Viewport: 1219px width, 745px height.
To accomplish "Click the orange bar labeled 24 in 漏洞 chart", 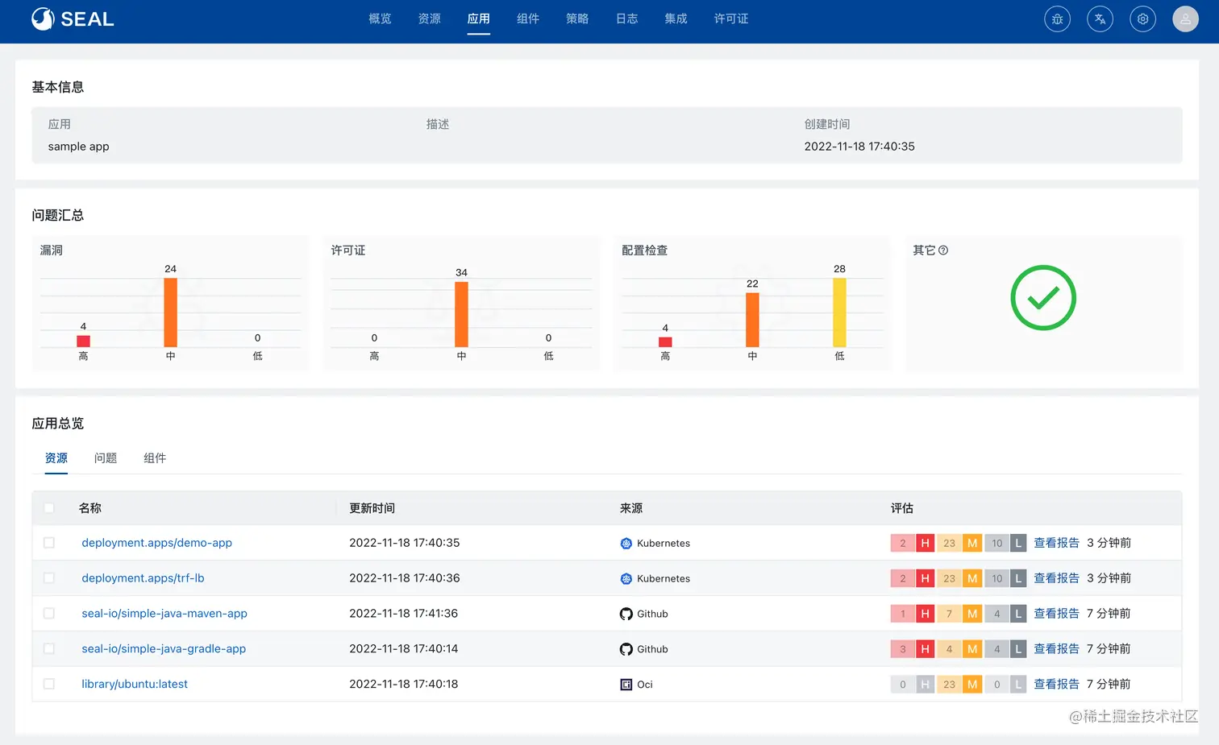I will click(x=170, y=312).
